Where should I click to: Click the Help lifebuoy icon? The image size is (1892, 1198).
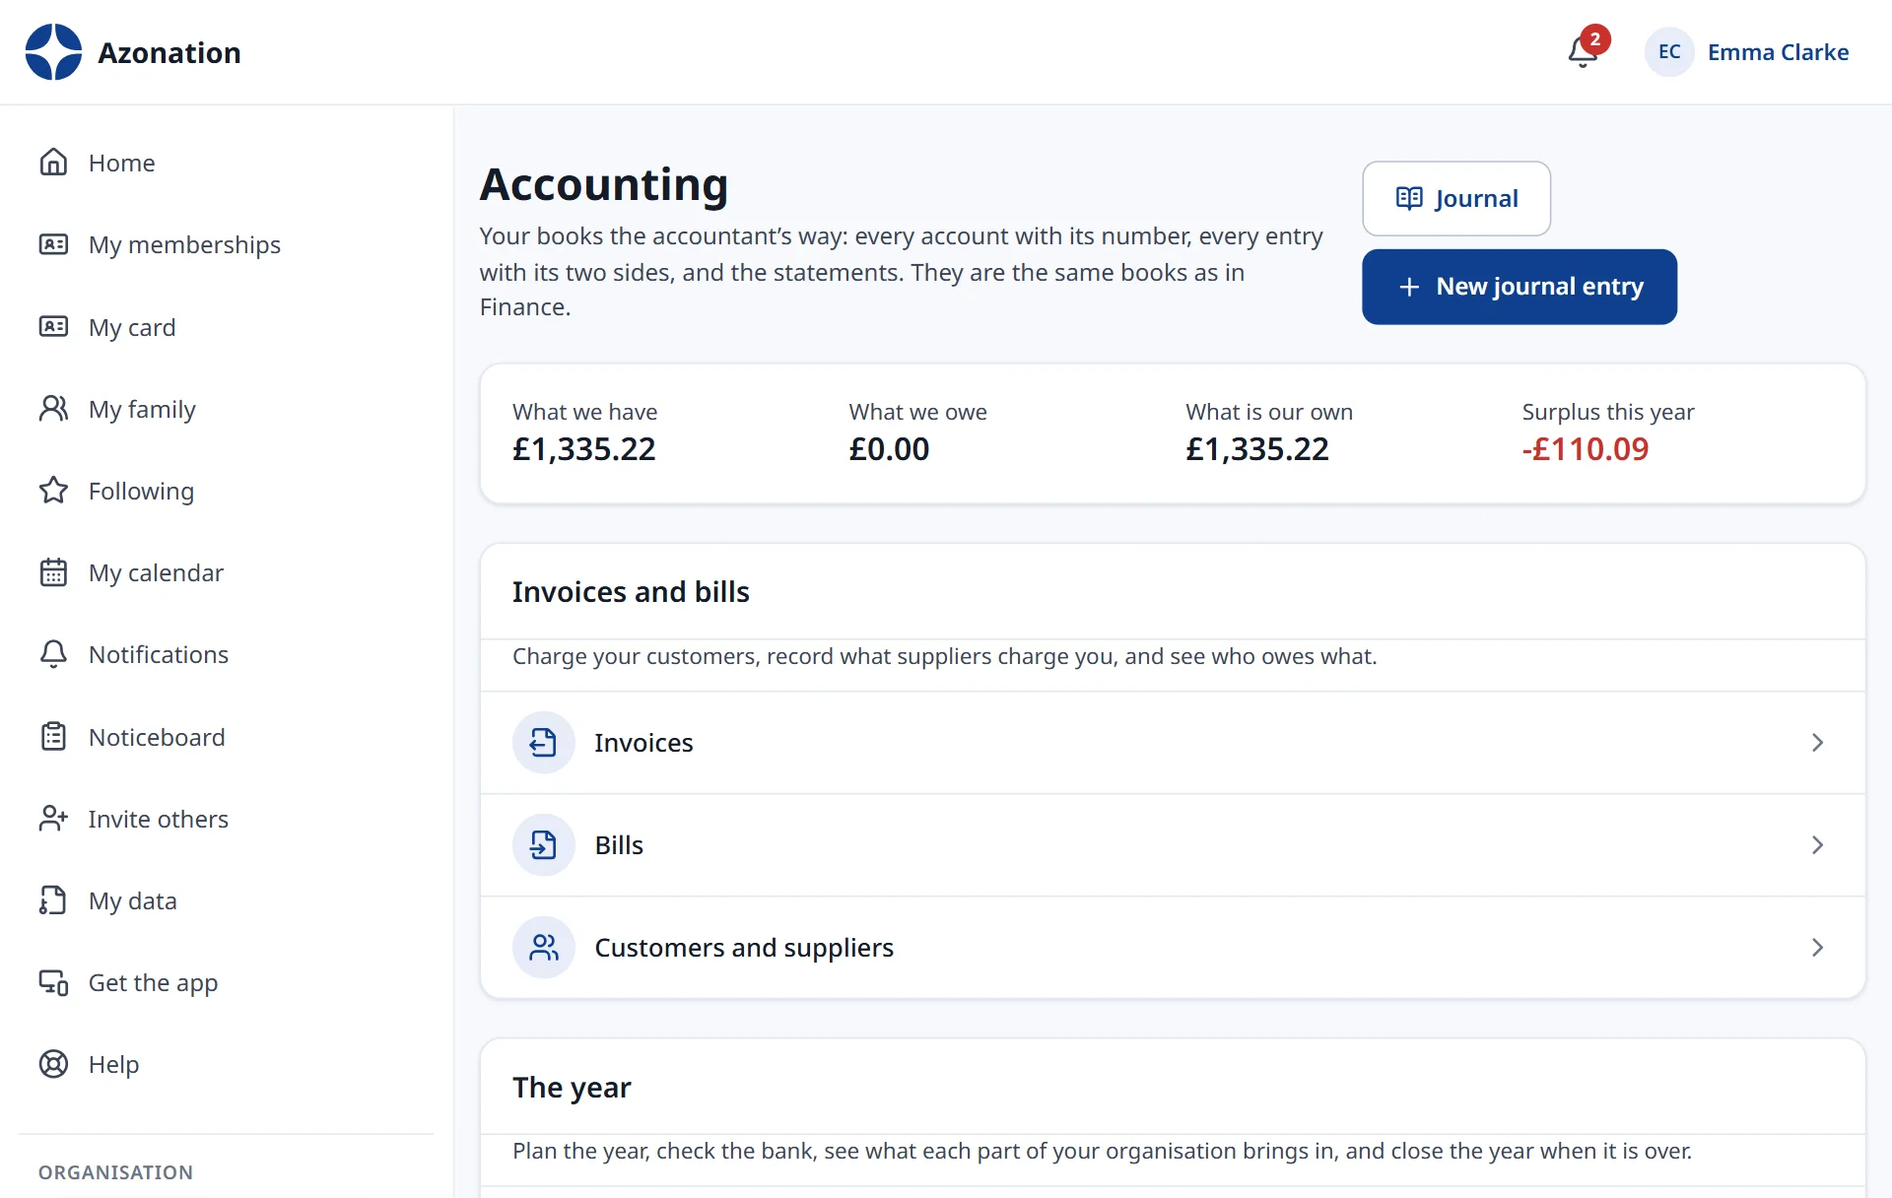[53, 1064]
